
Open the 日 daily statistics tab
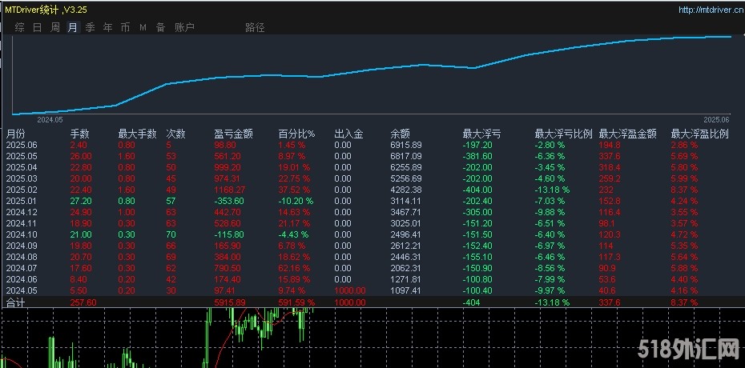[x=37, y=27]
